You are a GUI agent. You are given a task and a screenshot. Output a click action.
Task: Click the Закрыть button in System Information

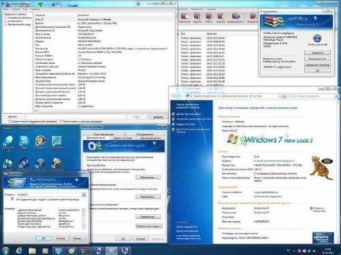158,117
